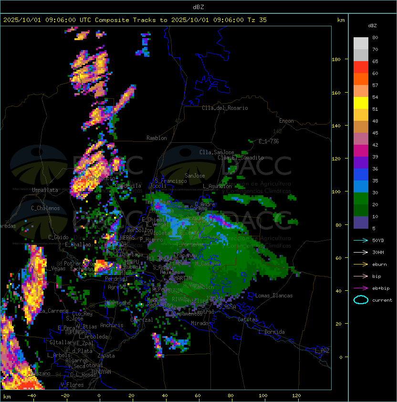Click the 'Zapata' place label

point(106,356)
